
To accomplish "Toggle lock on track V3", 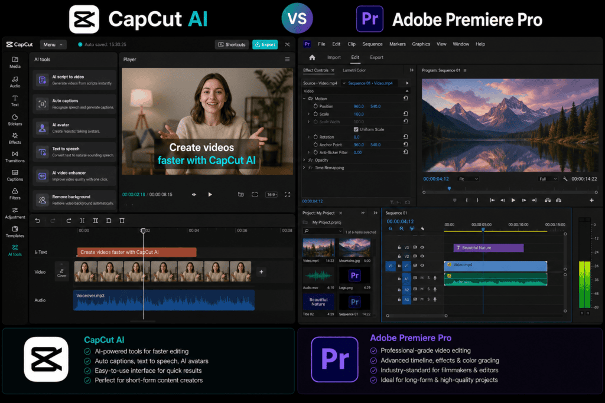I will coord(399,247).
